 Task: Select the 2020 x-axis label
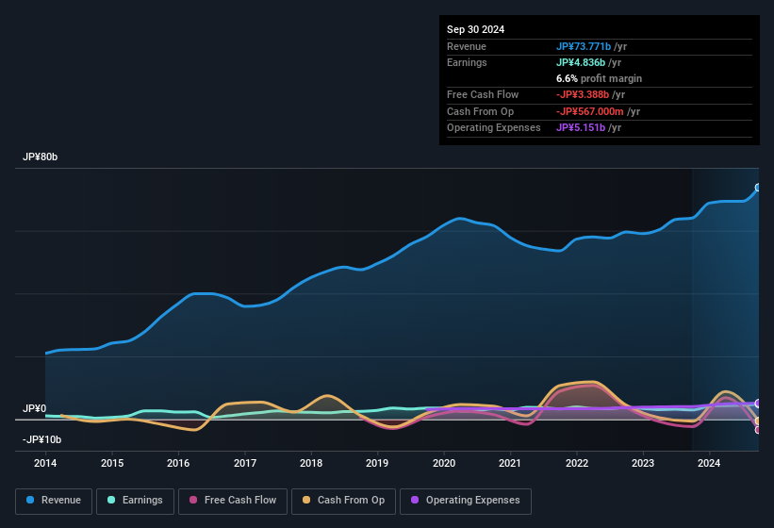tap(444, 463)
